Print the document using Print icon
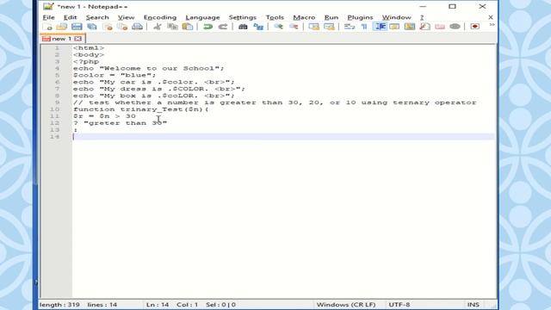Screen dimensions: 551x310 coord(138,27)
